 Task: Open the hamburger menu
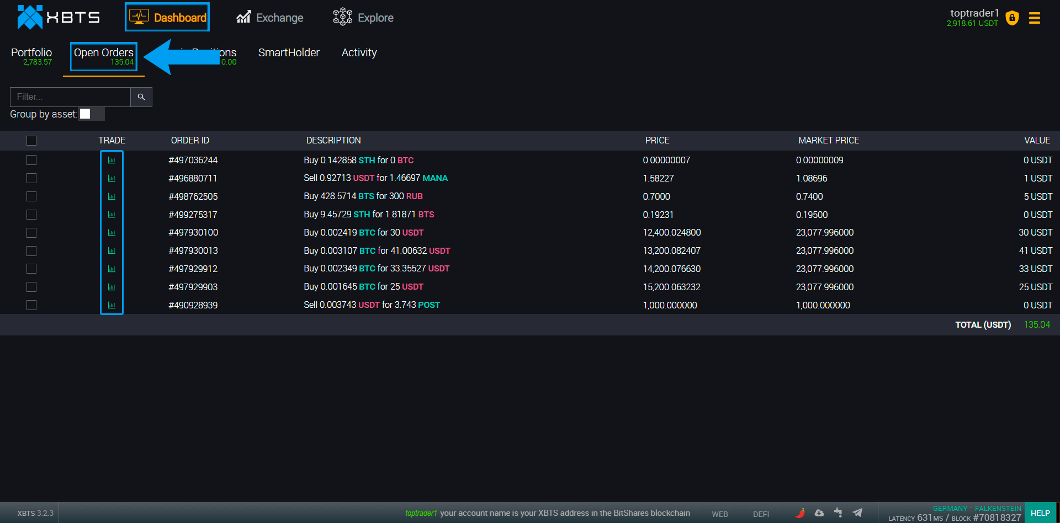1035,18
